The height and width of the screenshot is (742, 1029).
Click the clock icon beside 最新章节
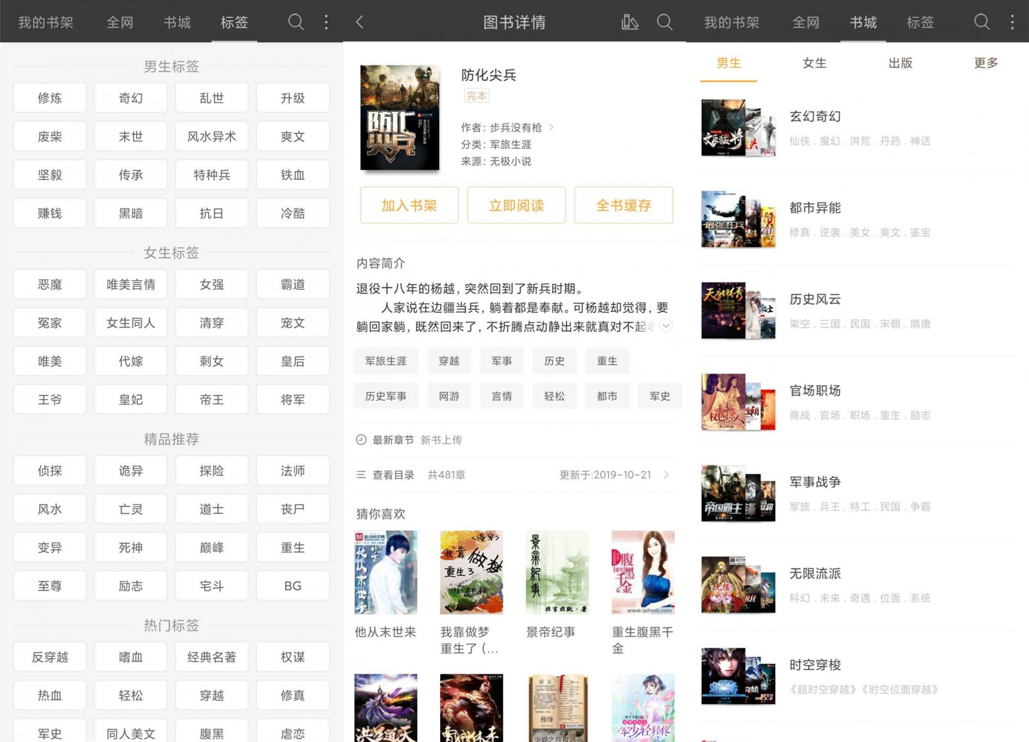pyautogui.click(x=360, y=440)
